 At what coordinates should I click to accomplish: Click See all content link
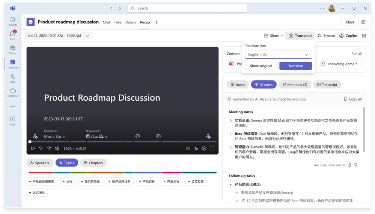356,54
